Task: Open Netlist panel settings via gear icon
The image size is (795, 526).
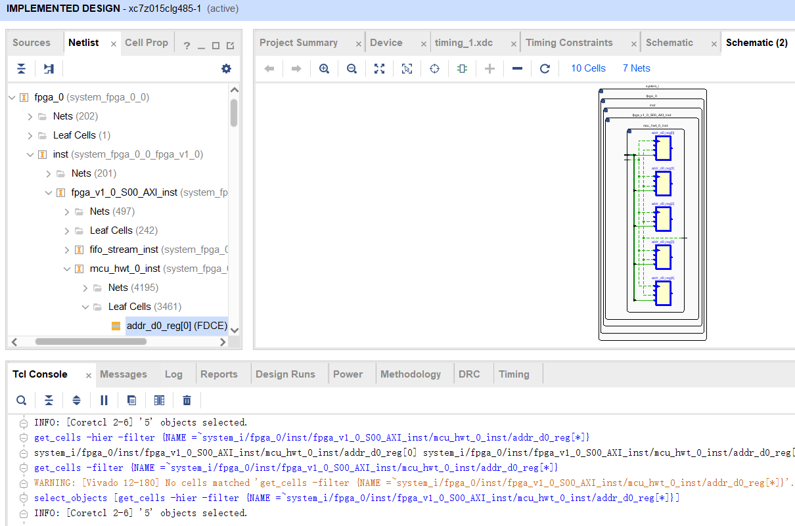Action: coord(226,68)
